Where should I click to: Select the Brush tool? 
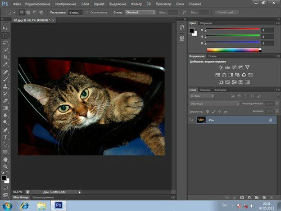click(x=5, y=79)
